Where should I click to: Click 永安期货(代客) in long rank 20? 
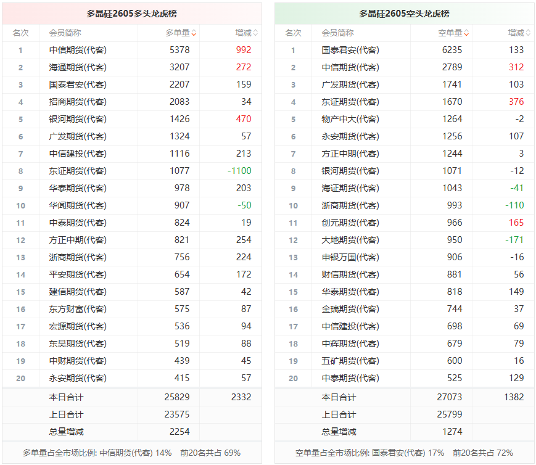[x=78, y=378]
